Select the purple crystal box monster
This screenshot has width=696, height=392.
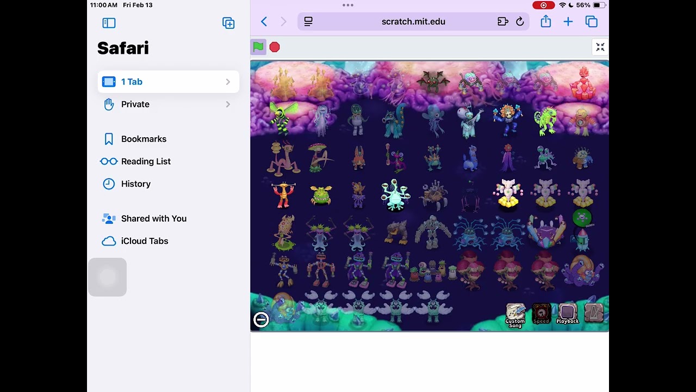(x=545, y=232)
